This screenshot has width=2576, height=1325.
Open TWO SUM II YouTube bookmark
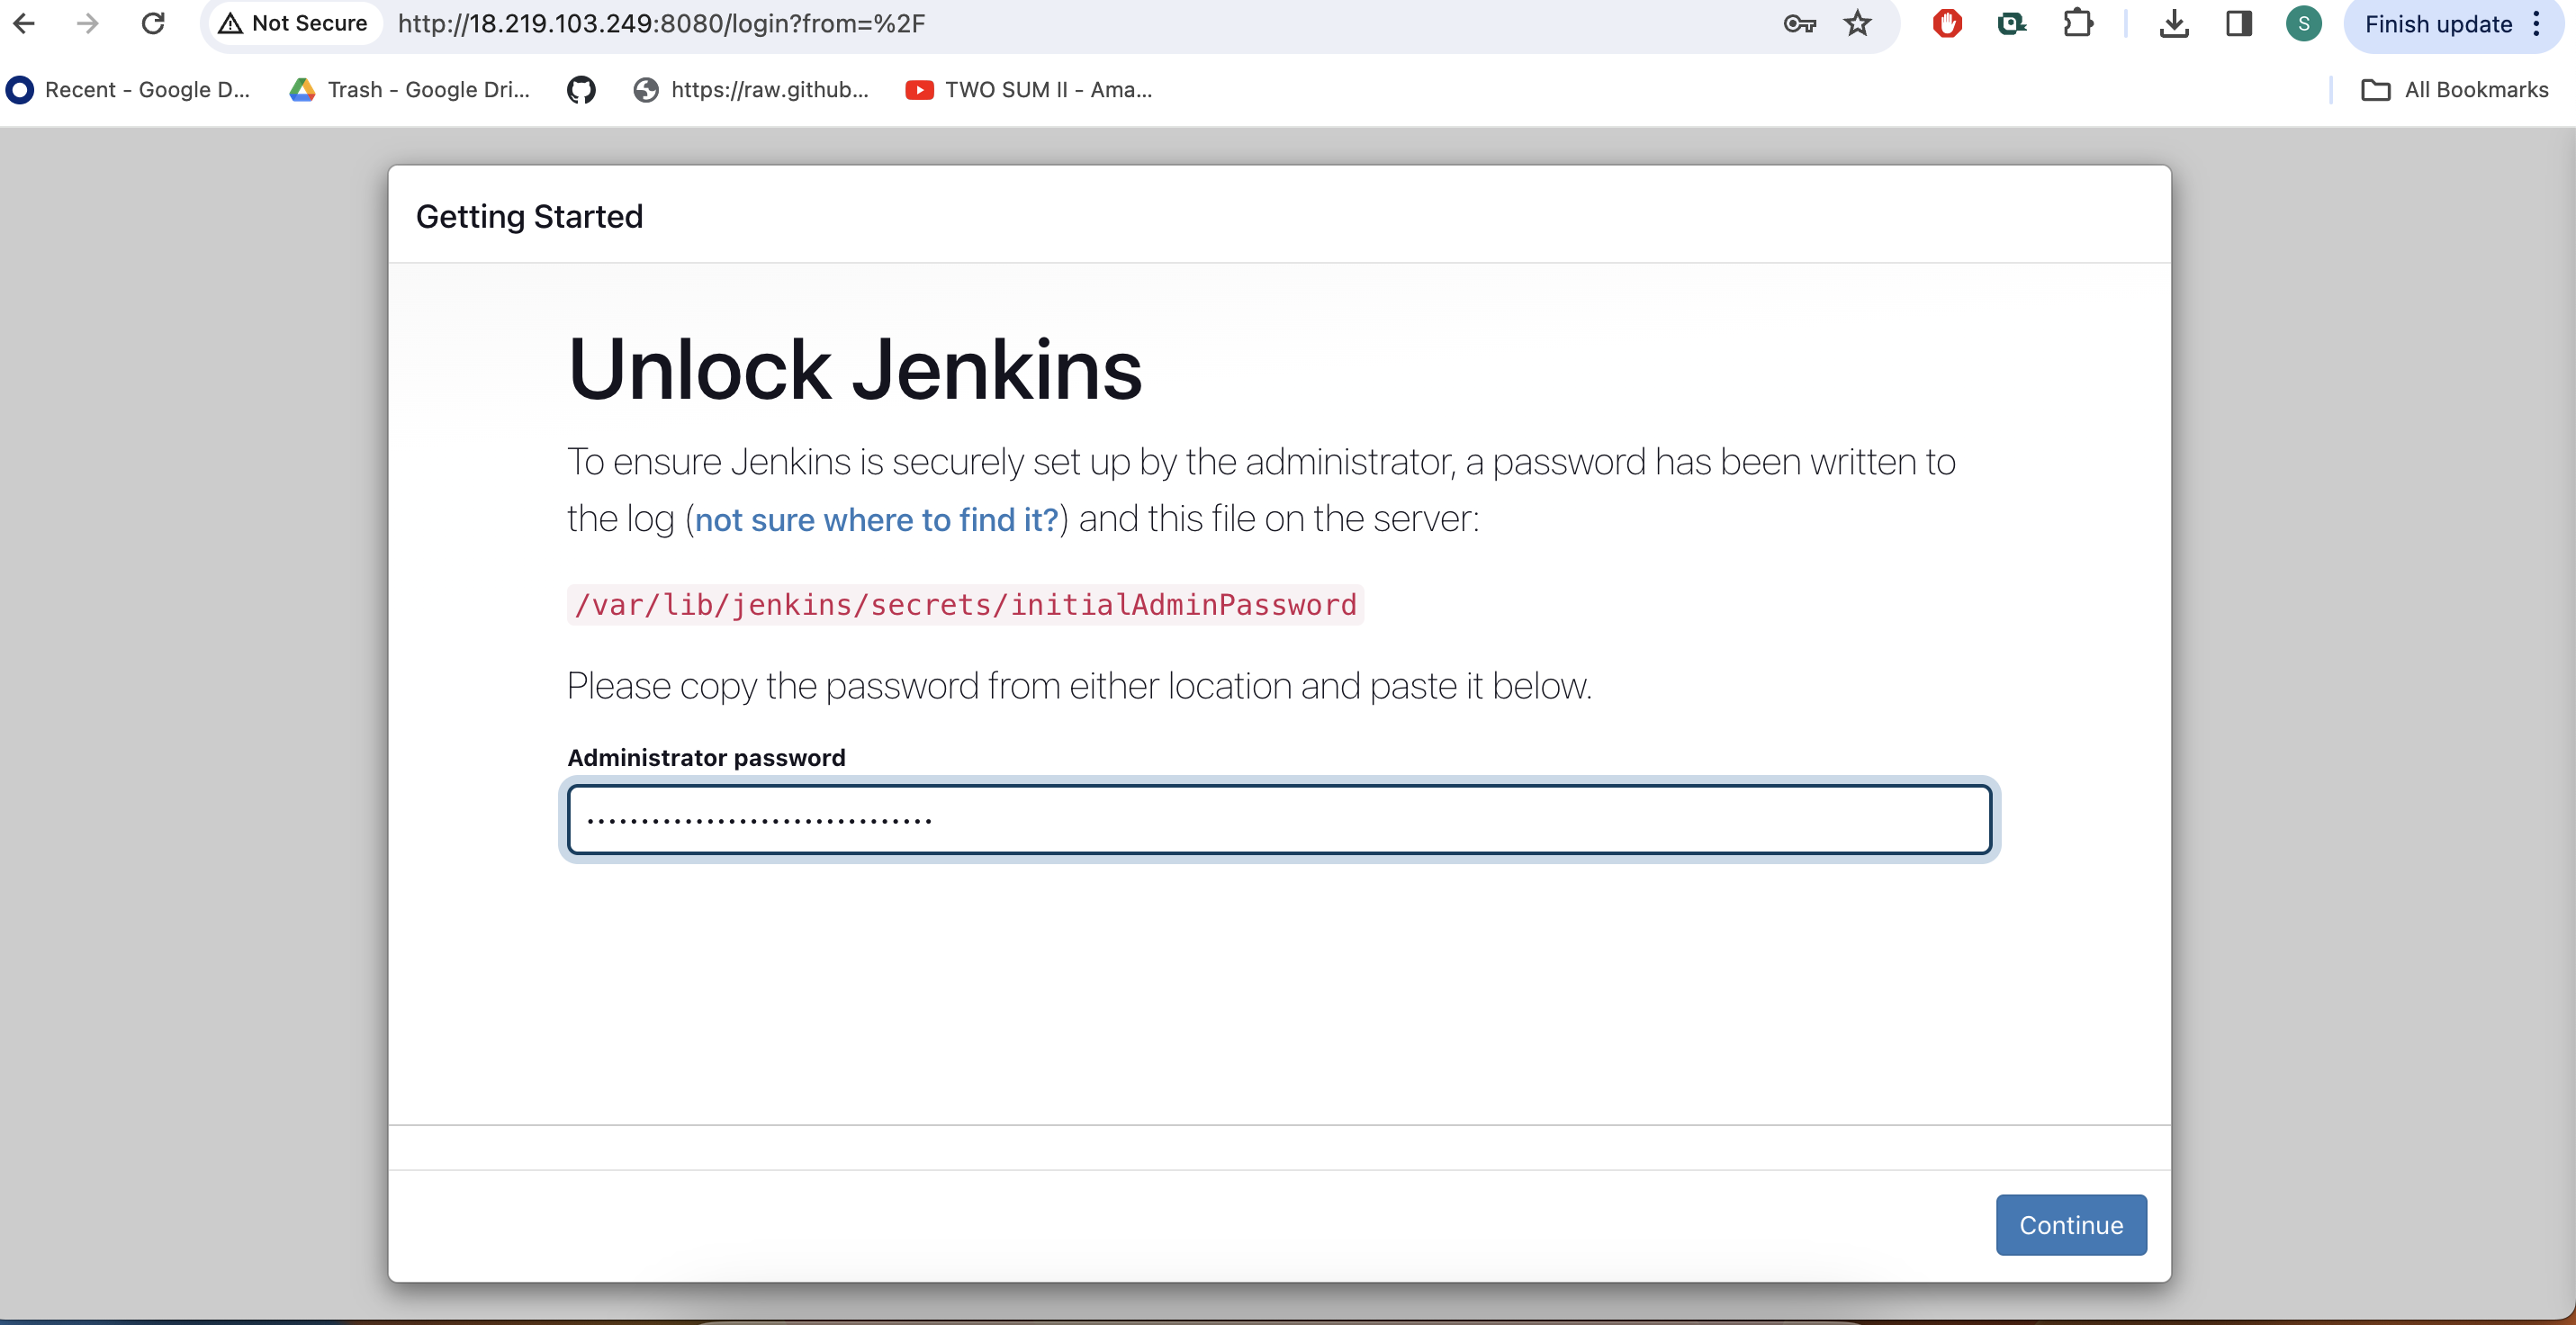tap(1029, 90)
